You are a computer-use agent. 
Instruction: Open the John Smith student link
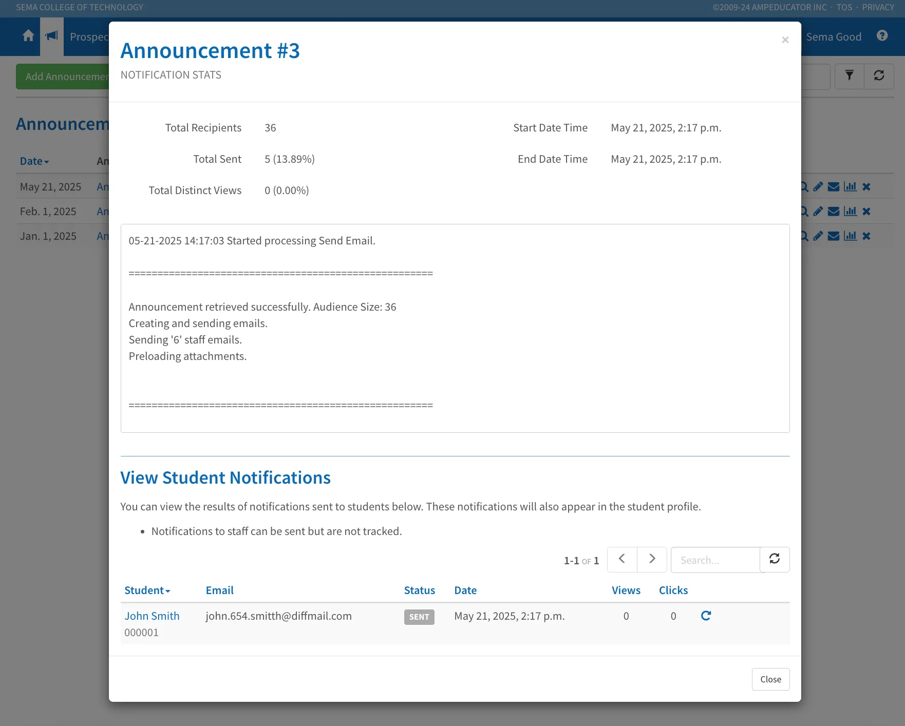click(x=152, y=616)
